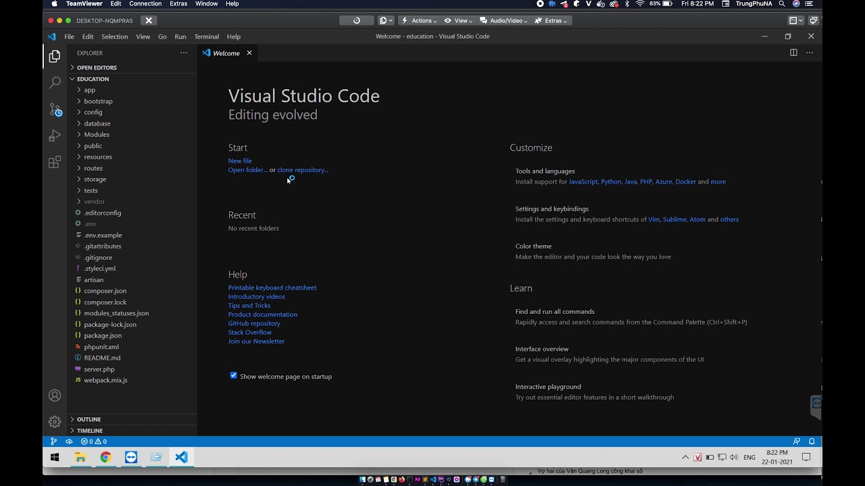Click the cloud icon in the status bar
This screenshot has height=486, width=865.
pyautogui.click(x=69, y=441)
